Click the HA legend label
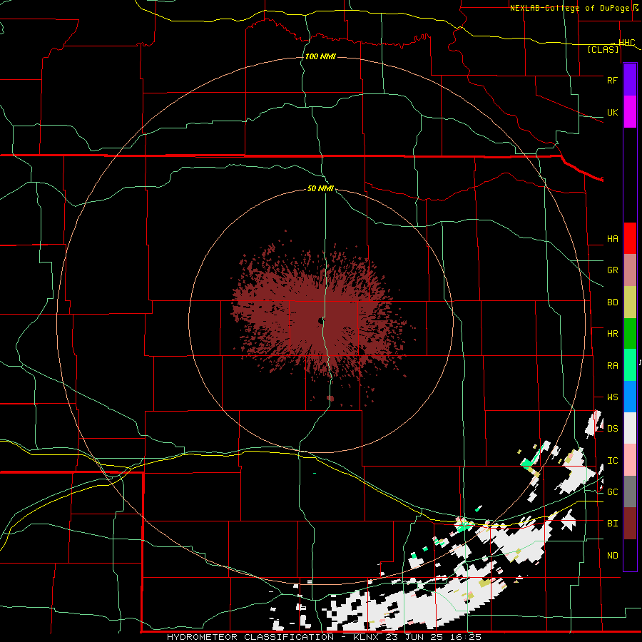The image size is (642, 642). tap(612, 238)
